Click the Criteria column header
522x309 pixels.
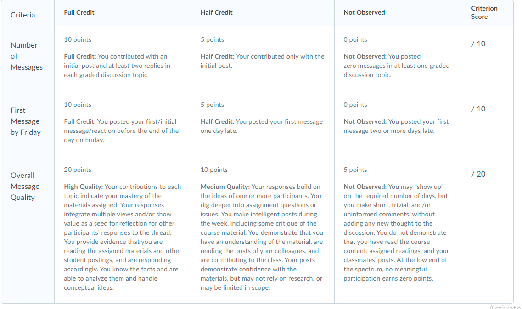click(22, 15)
